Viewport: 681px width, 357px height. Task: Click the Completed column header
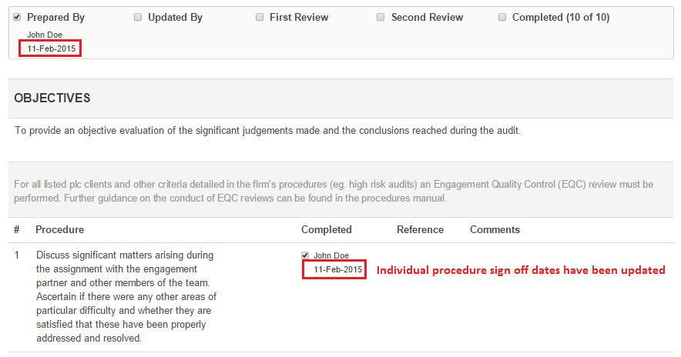click(326, 229)
